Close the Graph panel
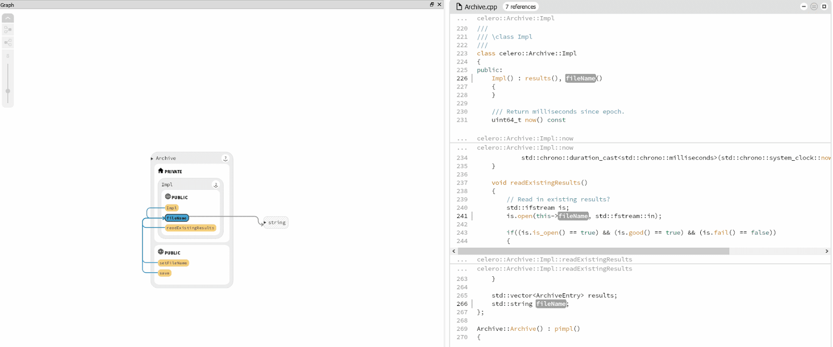 point(439,4)
